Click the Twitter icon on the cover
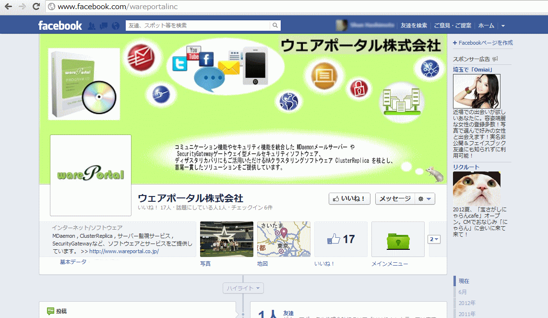Image resolution: width=548 pixels, height=318 pixels. pyautogui.click(x=179, y=64)
